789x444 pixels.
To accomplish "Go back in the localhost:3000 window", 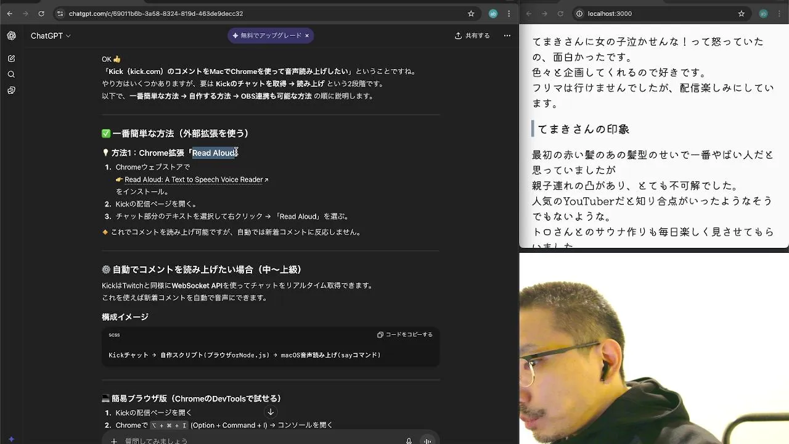I will (x=528, y=14).
